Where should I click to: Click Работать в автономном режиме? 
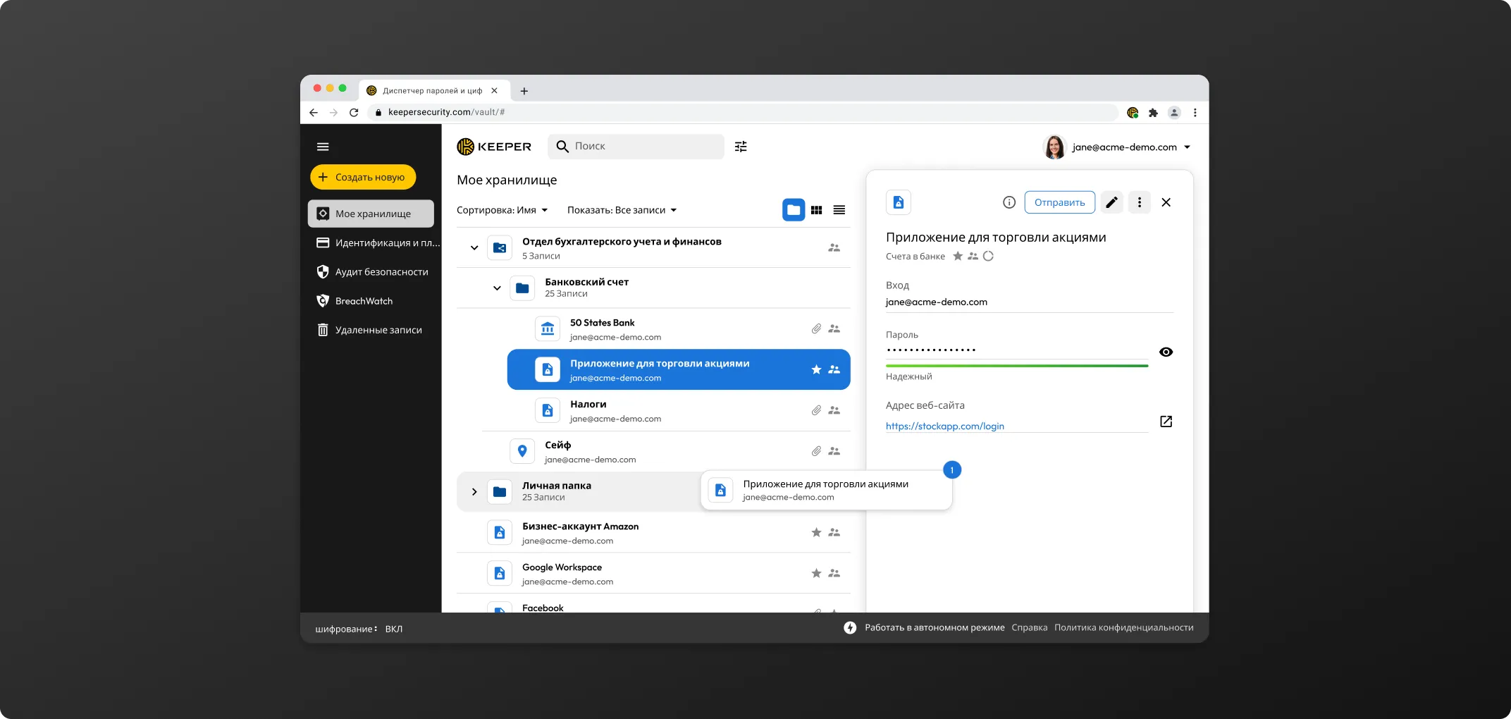click(x=935, y=627)
